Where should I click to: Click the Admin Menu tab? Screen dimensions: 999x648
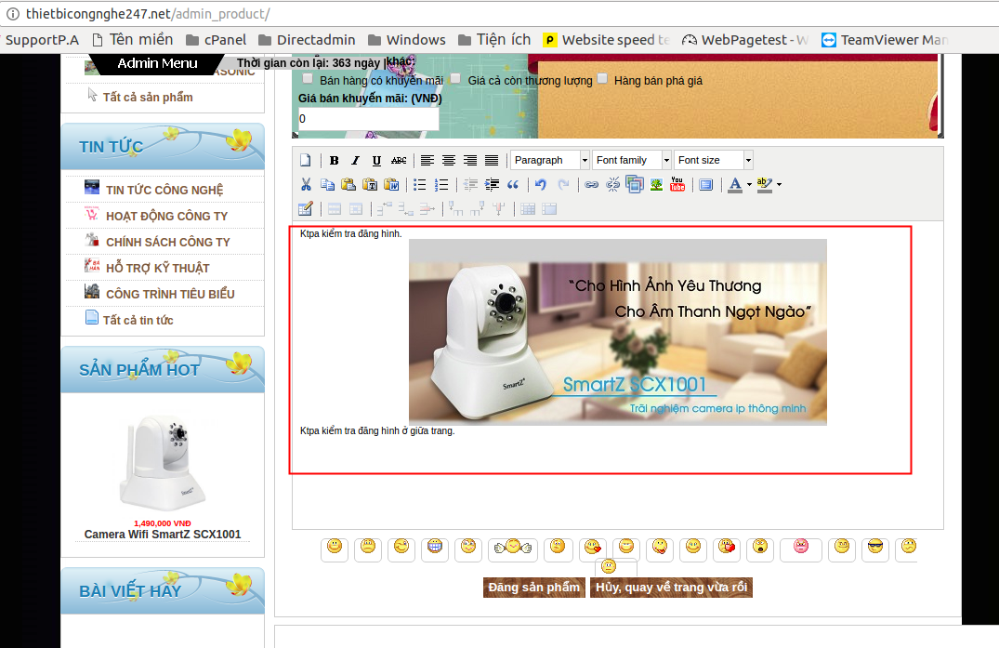157,64
